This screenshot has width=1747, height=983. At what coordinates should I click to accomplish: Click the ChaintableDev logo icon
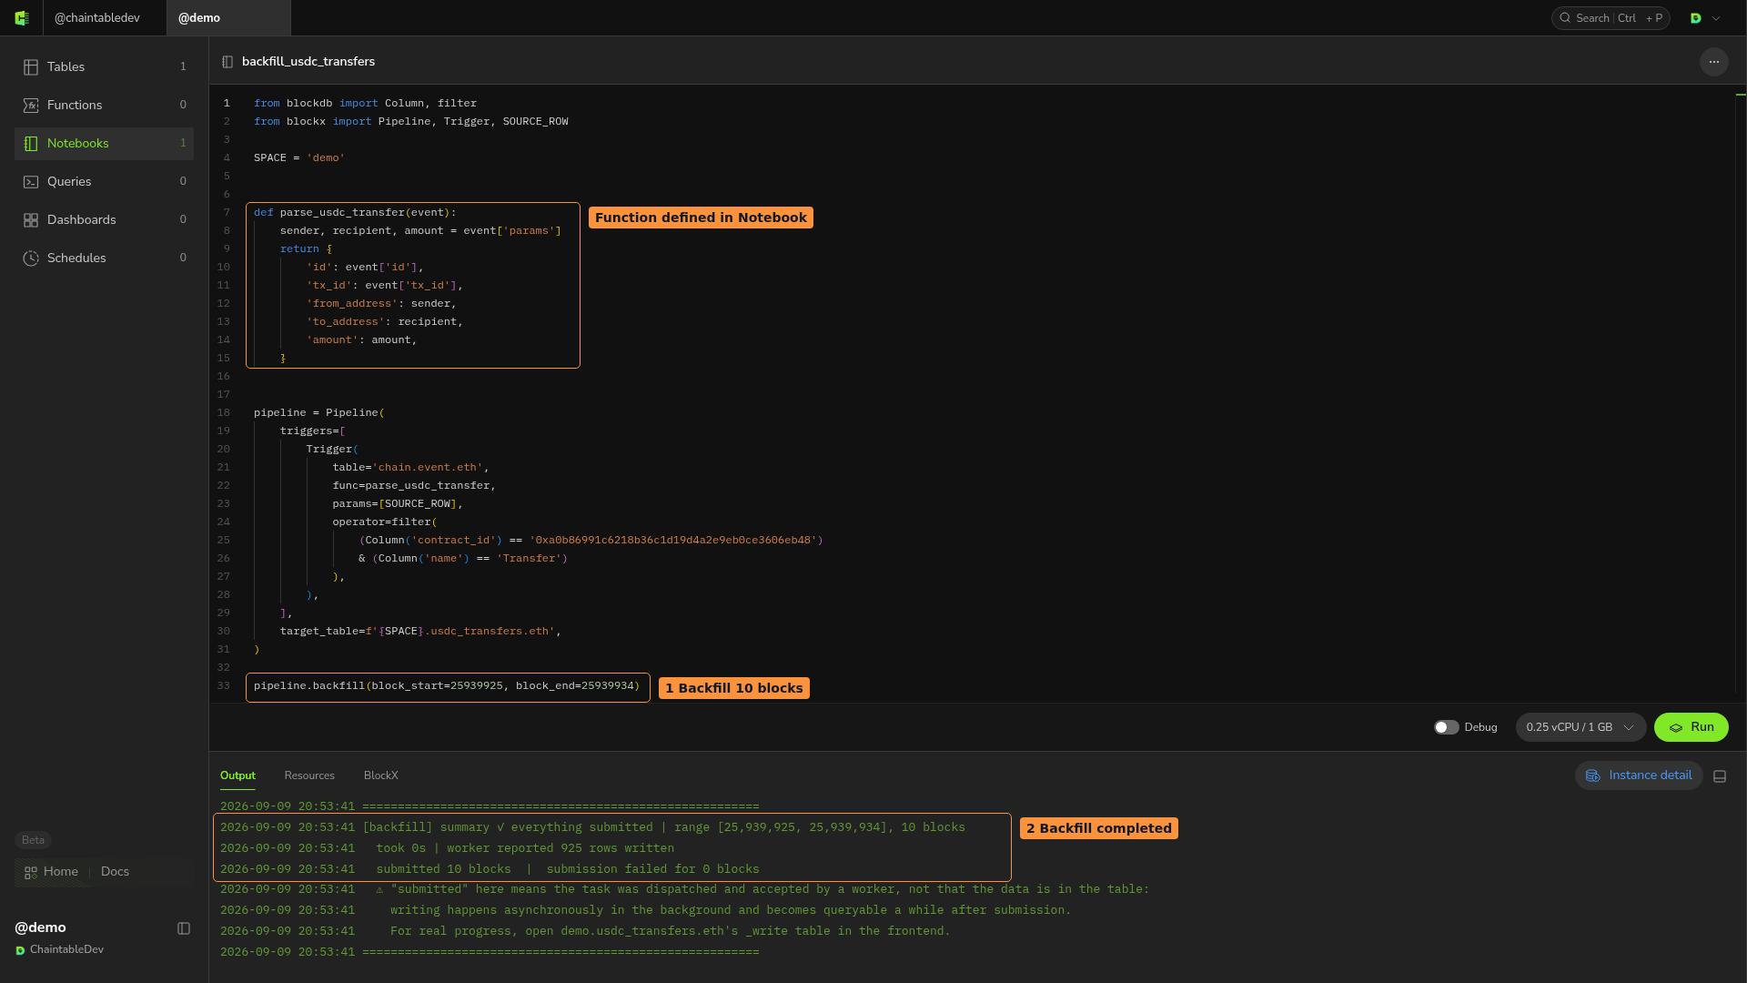click(20, 950)
